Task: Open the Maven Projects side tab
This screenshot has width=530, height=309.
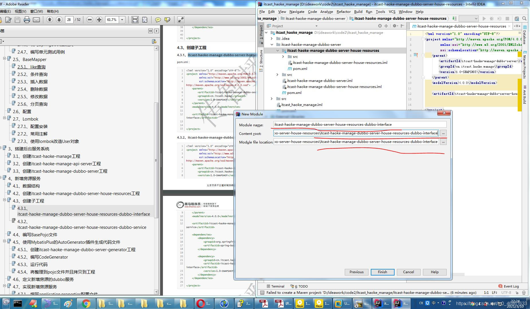Action: pyautogui.click(x=525, y=64)
